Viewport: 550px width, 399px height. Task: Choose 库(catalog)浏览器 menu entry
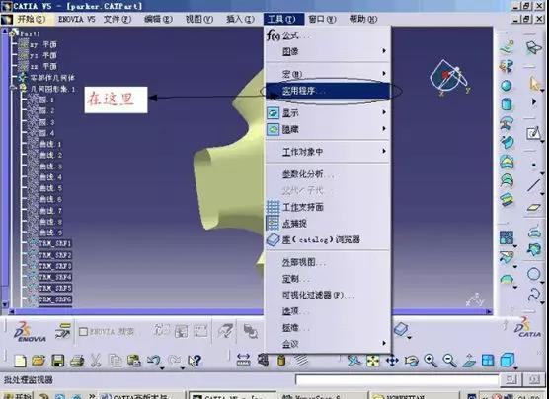(x=327, y=239)
